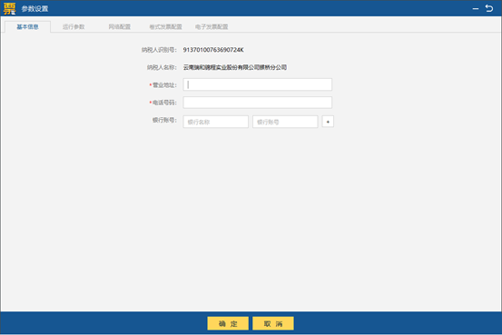Click the yellow 票 application logo
502x335 pixels.
point(10,8)
